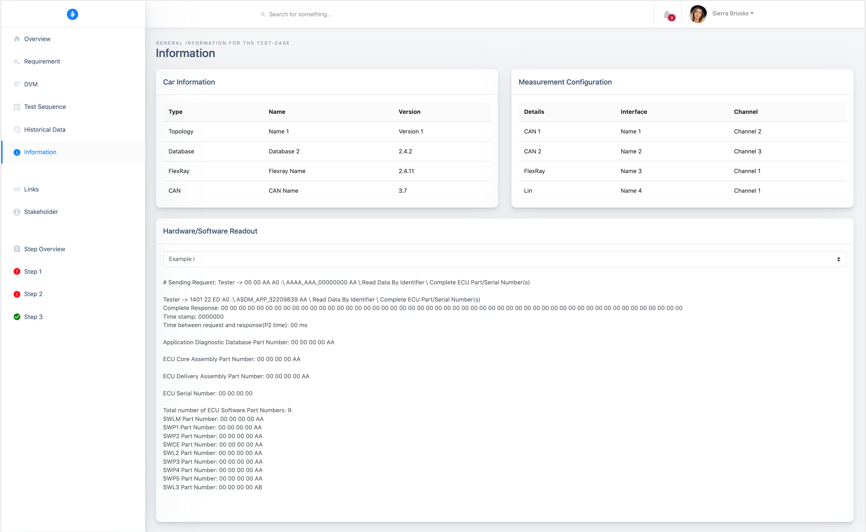Click the red error icon for Step 2
The image size is (866, 532).
tap(17, 294)
